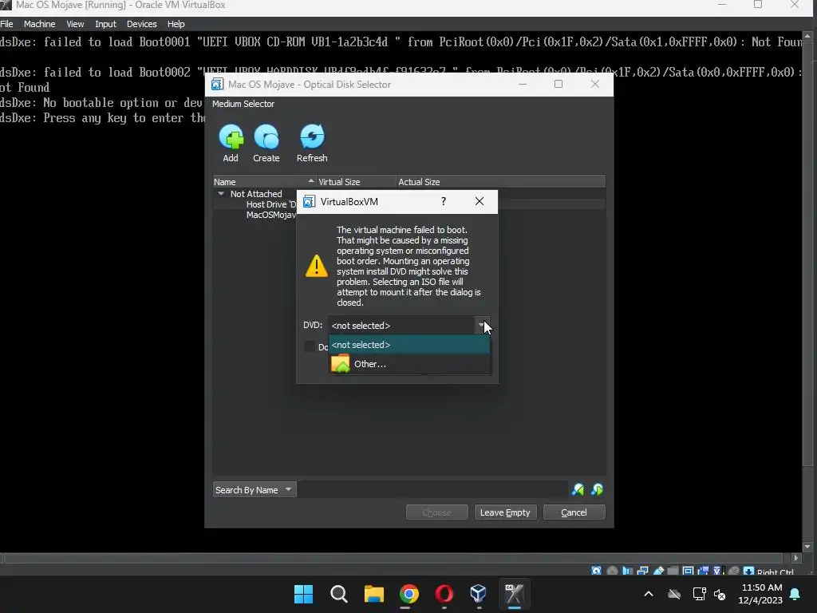Click the running VM taskbar icon

pos(514,594)
